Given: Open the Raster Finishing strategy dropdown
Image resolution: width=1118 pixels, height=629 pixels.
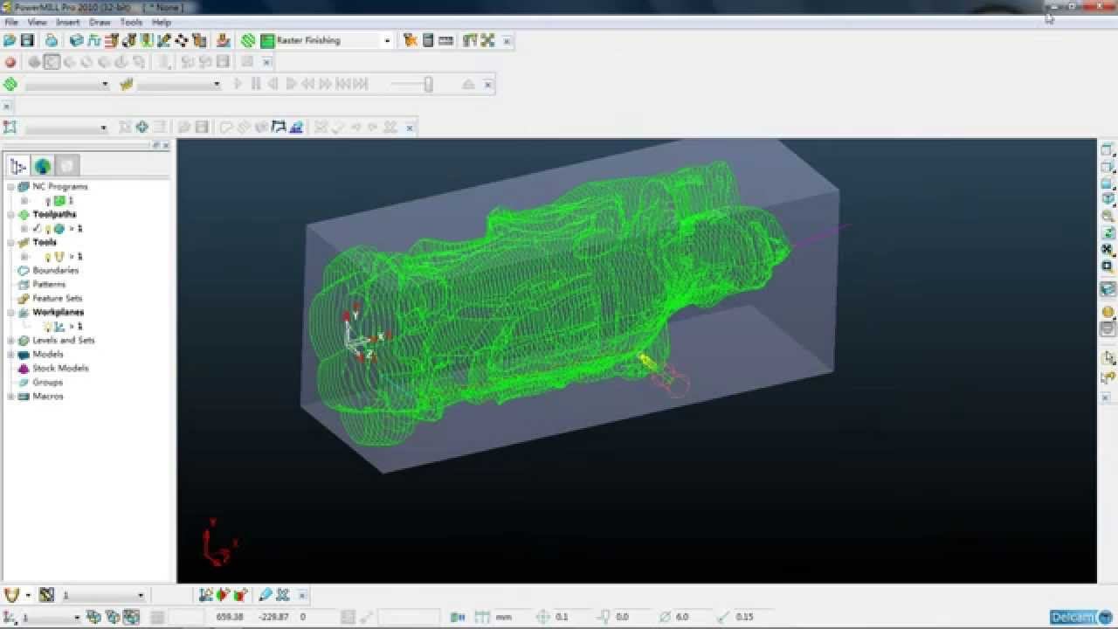Looking at the screenshot, I should tap(387, 40).
